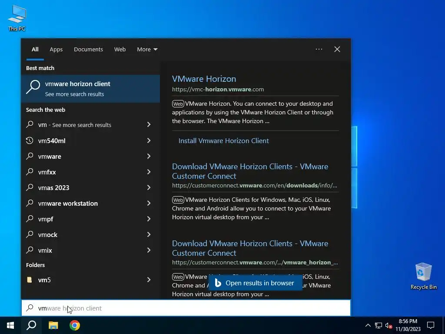Select the vmfxx web suggestion
The image size is (445, 334).
coord(90,172)
